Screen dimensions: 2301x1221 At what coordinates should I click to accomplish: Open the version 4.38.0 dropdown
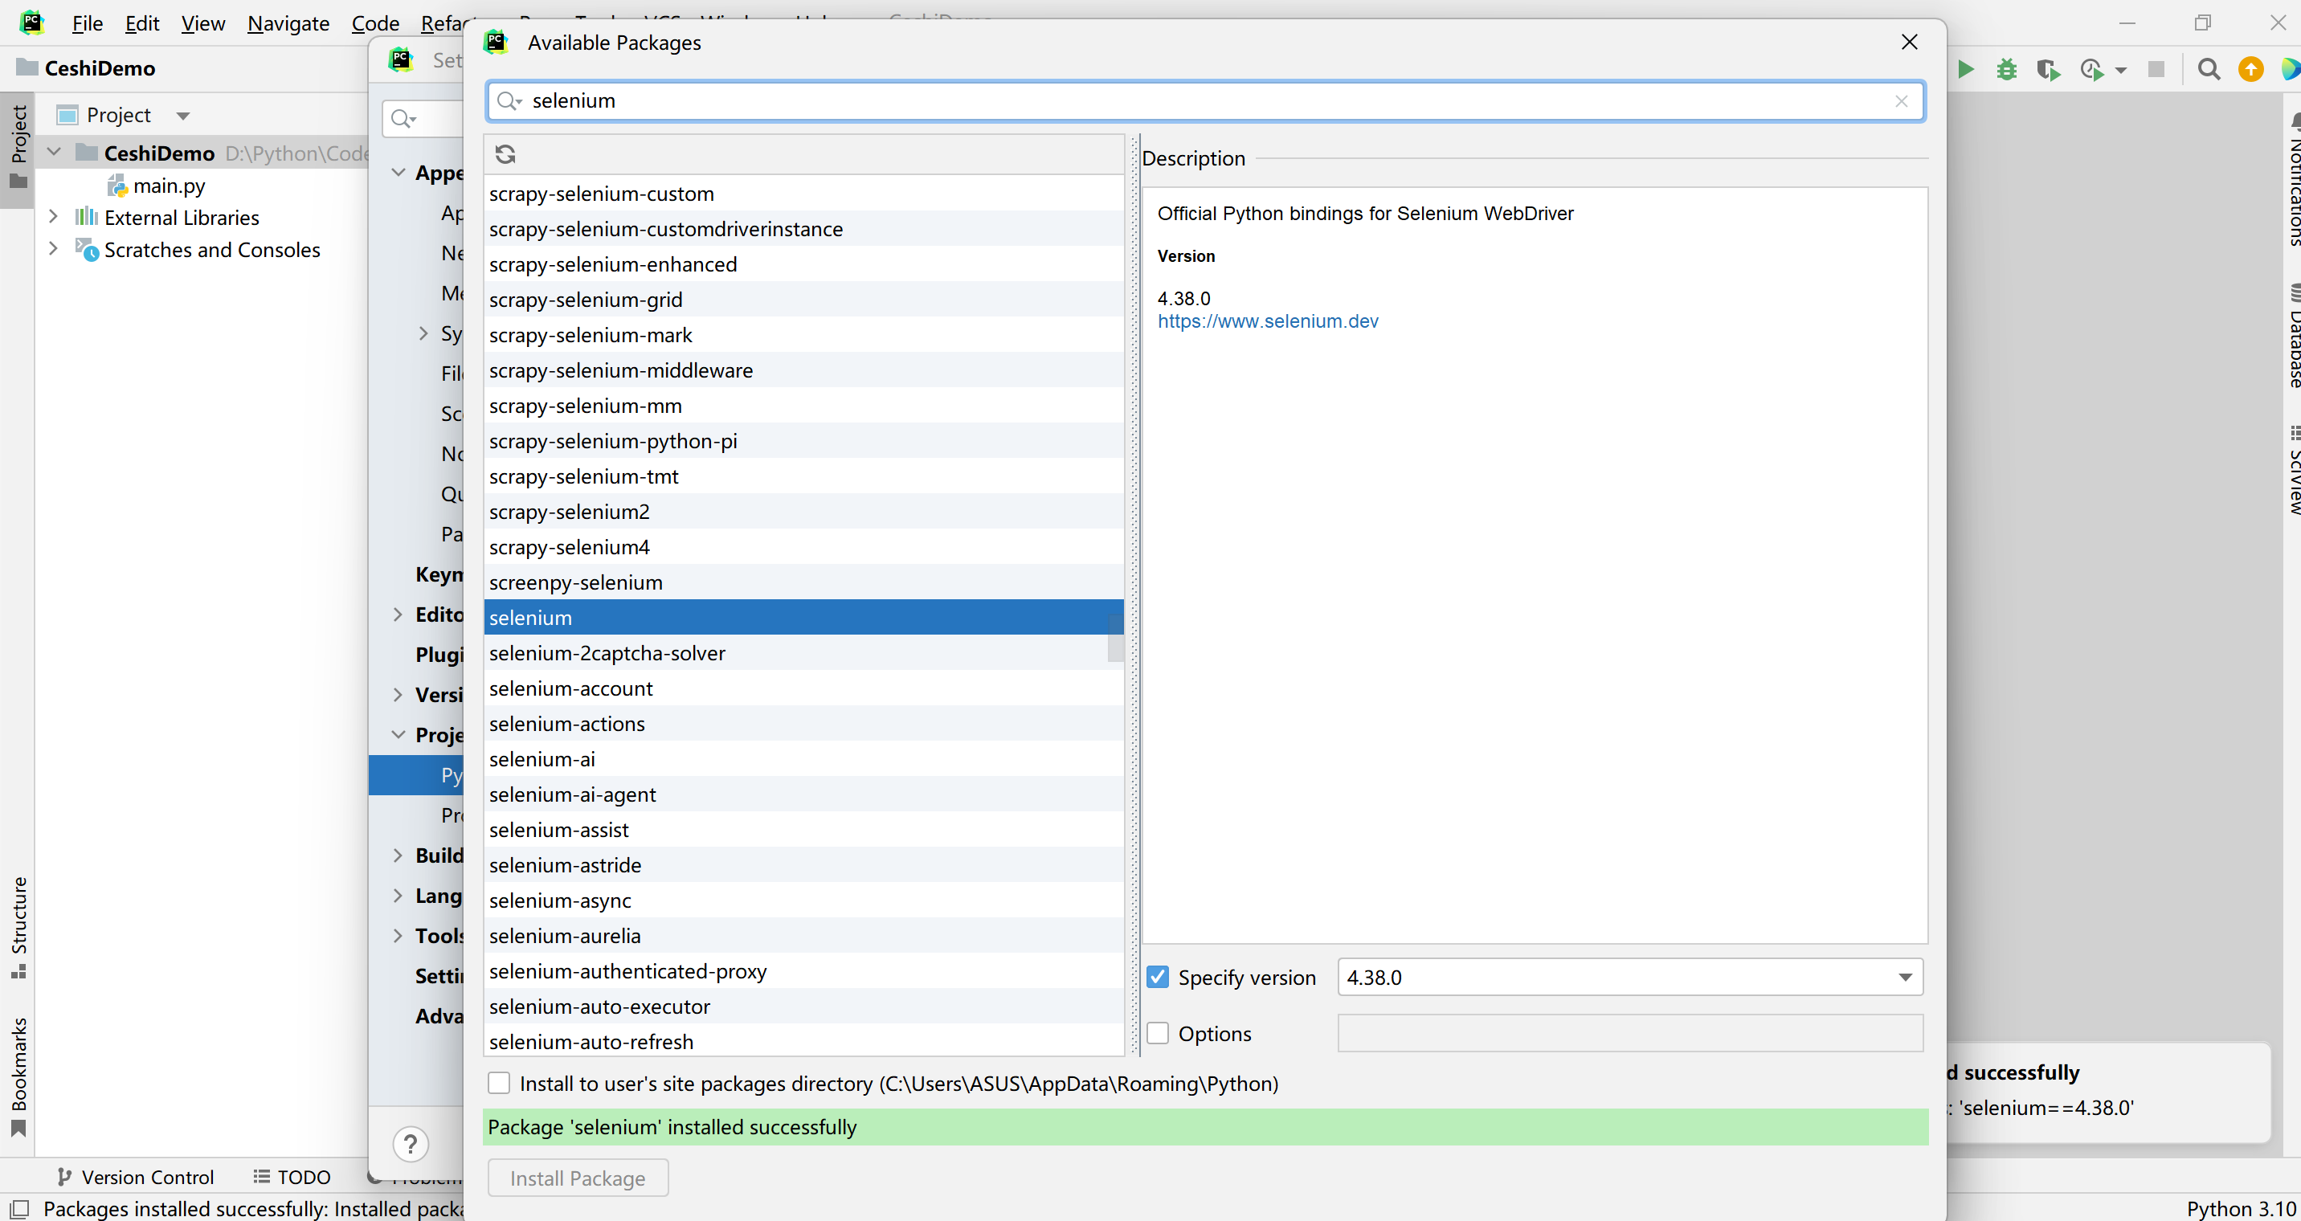[x=1904, y=977]
